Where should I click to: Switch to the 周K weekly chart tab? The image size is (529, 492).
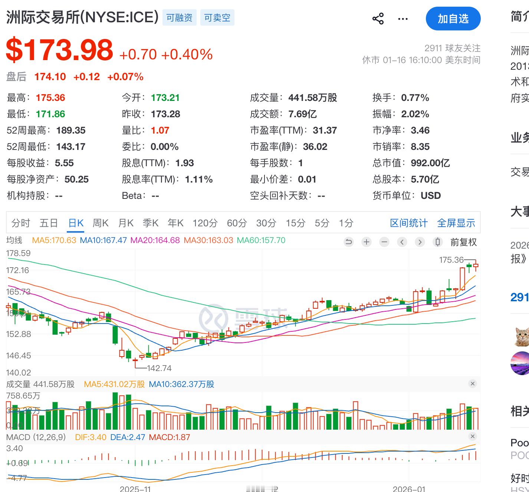coord(101,223)
